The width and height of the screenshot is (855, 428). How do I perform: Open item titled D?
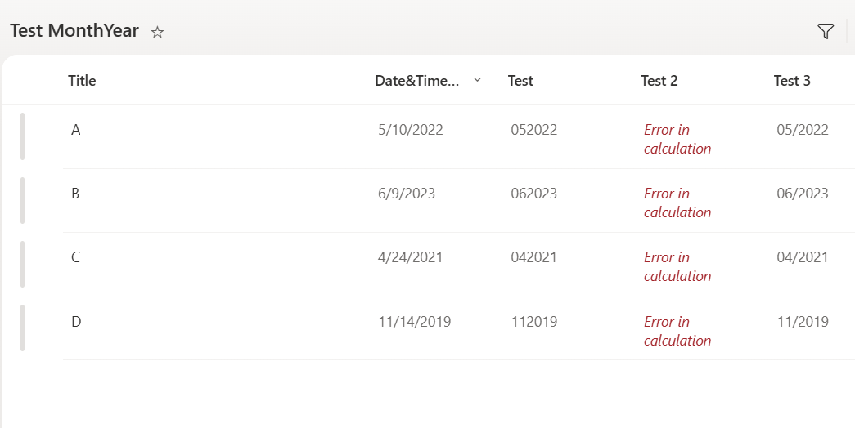(x=76, y=321)
